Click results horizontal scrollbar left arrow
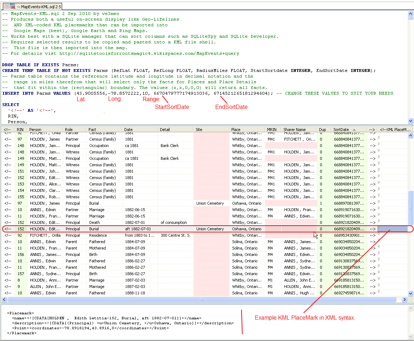Image resolution: width=414 pixels, height=341 pixels. [4, 299]
